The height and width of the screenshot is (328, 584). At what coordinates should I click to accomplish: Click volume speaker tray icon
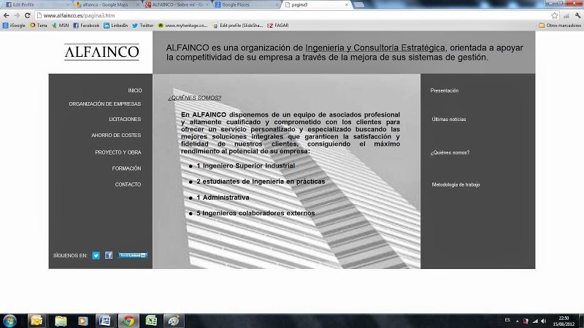tap(543, 321)
